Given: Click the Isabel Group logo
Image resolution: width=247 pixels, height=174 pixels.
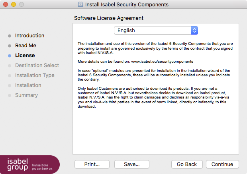Looking at the screenshot, I should click(30, 164).
